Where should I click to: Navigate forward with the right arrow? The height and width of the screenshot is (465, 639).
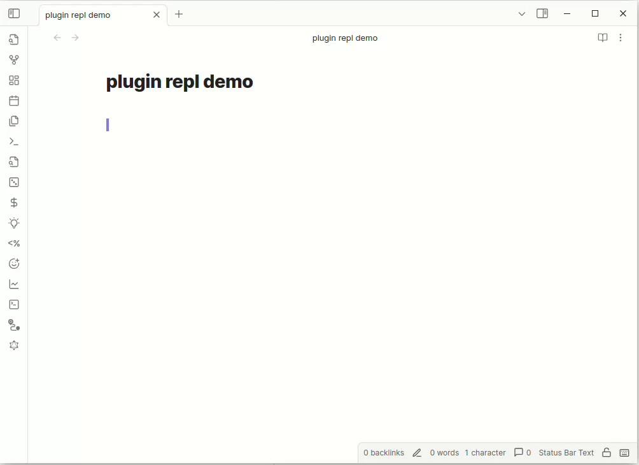[x=75, y=38]
